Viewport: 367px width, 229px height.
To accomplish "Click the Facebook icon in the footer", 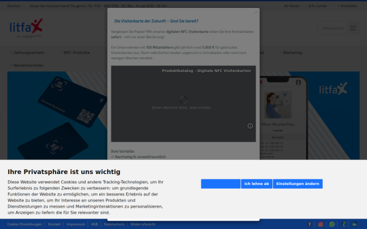I will tap(310, 224).
